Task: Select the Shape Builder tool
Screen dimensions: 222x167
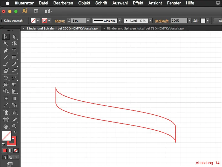Action: (x=6, y=91)
